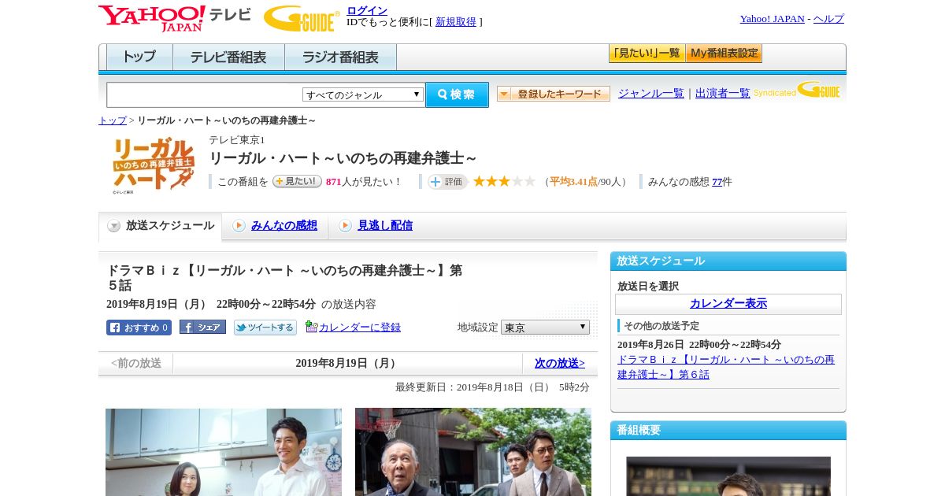Click the 検索 search button
The width and height of the screenshot is (945, 496).
[x=457, y=94]
